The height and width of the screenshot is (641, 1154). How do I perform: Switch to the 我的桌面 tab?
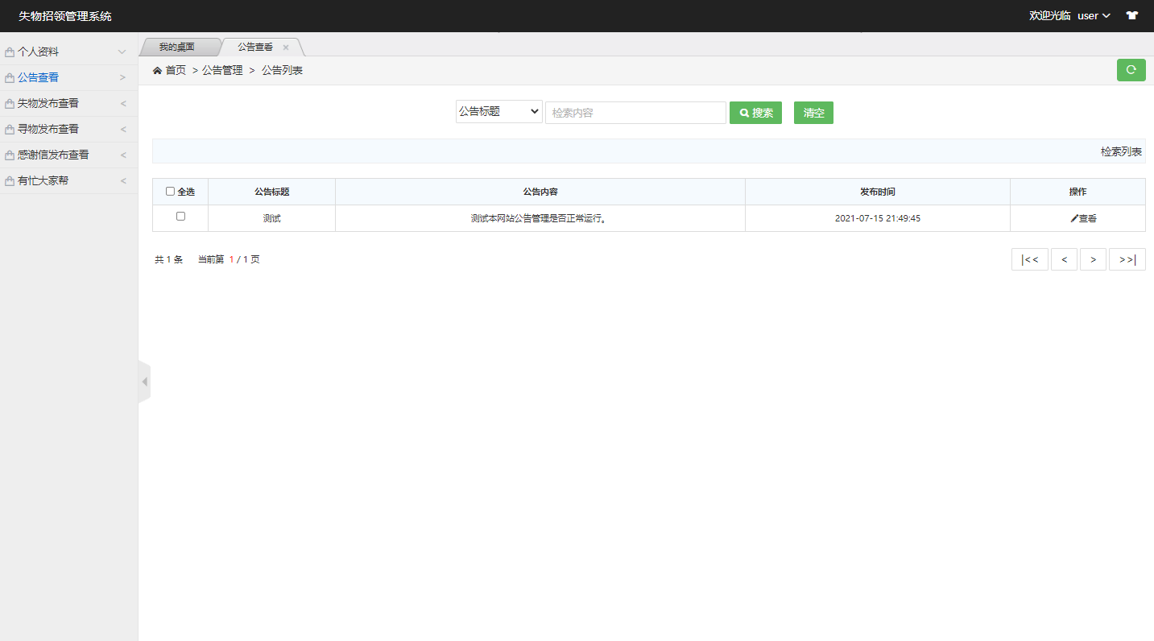(176, 47)
